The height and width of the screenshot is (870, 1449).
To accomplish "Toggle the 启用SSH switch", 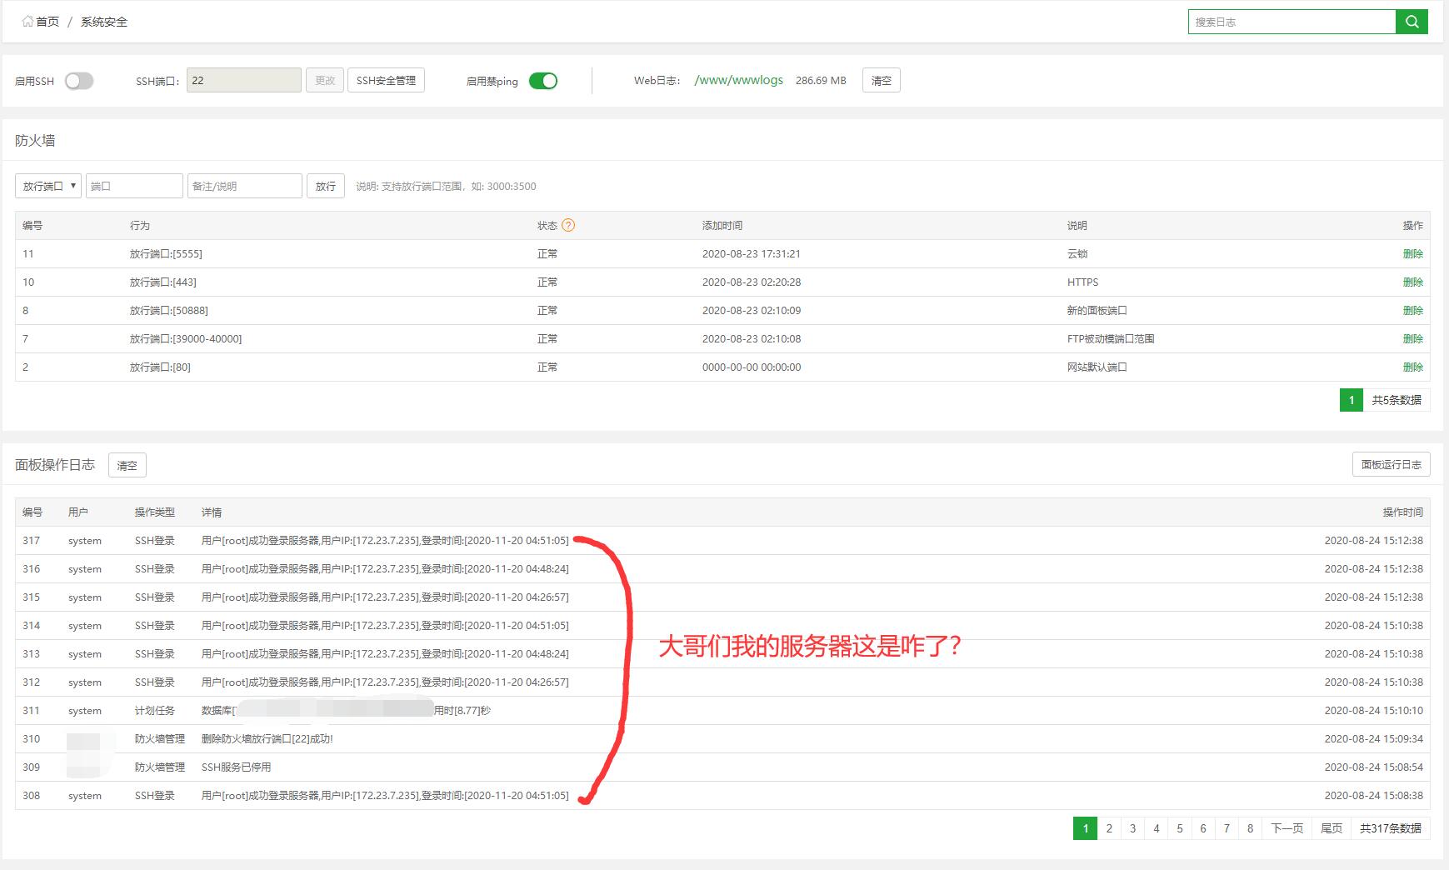I will coord(79,81).
